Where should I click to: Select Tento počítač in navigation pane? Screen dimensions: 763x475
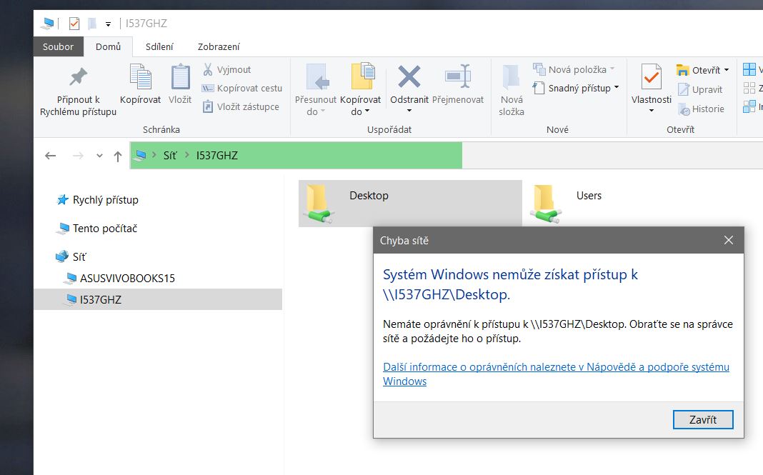(97, 229)
